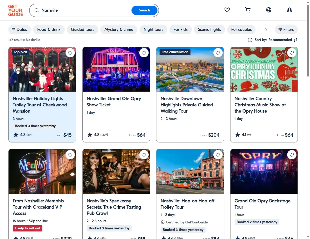Select the Guided tours category chip

point(82,30)
